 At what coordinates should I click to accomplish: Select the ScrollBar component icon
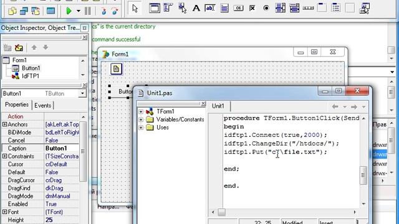308,8
